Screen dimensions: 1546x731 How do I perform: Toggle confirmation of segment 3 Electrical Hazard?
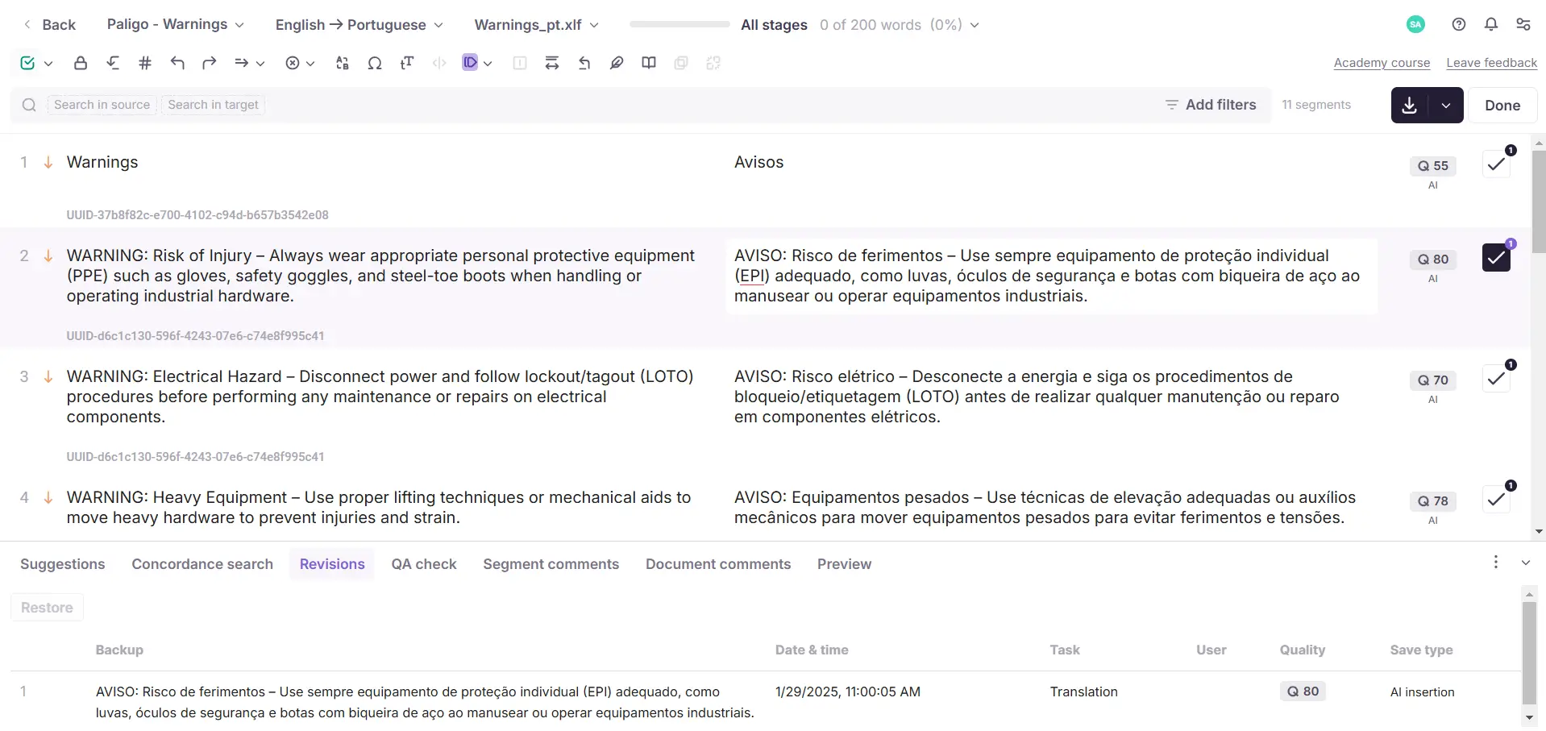tap(1497, 378)
